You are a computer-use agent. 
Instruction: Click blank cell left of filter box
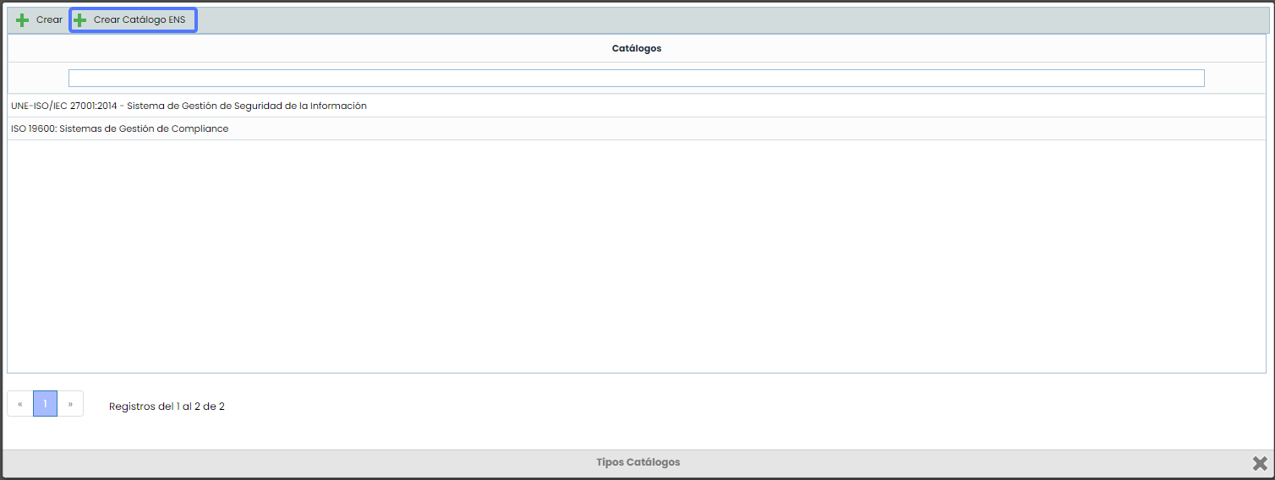[37, 79]
